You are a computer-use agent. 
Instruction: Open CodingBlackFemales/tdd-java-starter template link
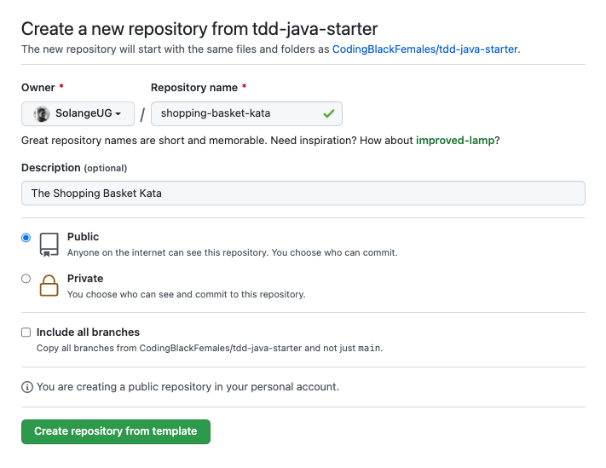click(424, 49)
